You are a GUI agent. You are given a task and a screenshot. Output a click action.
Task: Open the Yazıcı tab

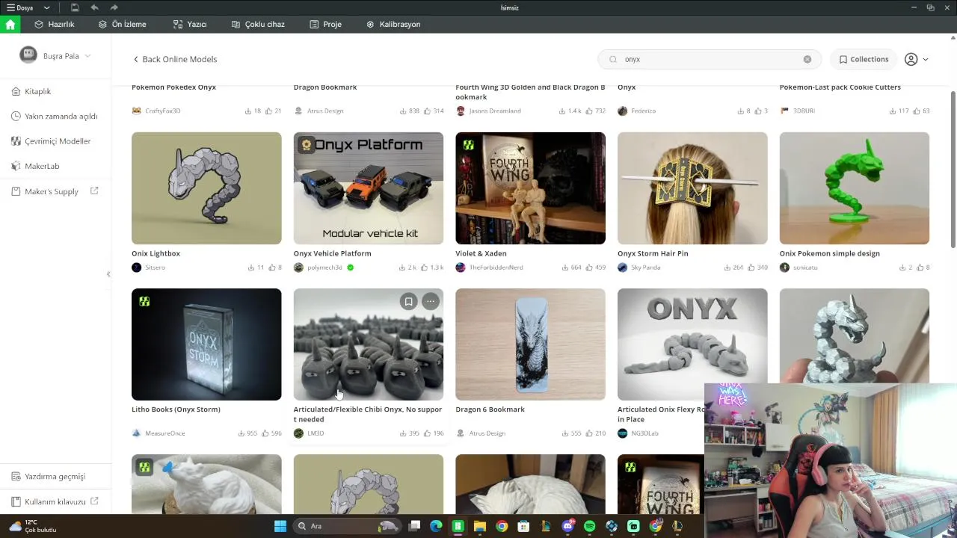pos(189,24)
